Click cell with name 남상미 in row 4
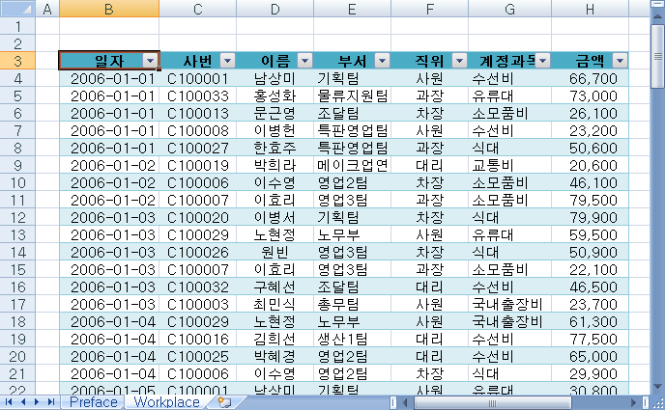 tap(275, 78)
